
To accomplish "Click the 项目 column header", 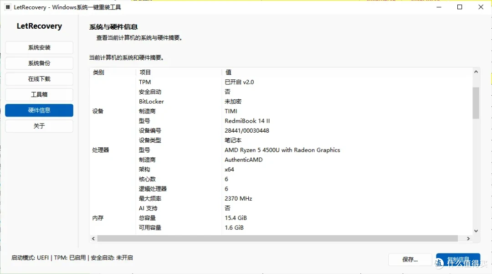I will (145, 72).
